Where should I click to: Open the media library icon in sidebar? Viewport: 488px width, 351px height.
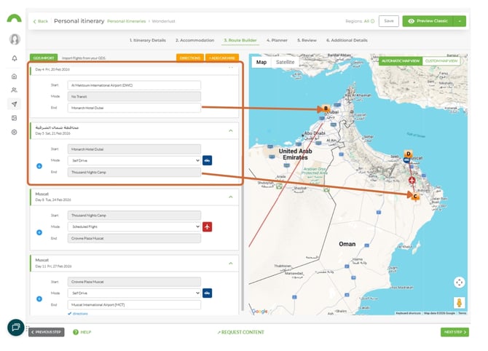(x=14, y=118)
